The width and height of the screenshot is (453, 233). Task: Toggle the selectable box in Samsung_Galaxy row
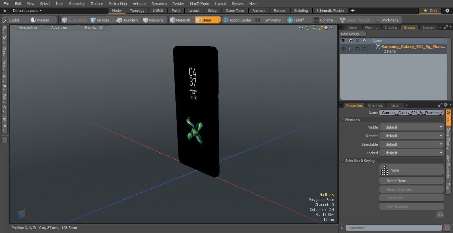(357, 49)
